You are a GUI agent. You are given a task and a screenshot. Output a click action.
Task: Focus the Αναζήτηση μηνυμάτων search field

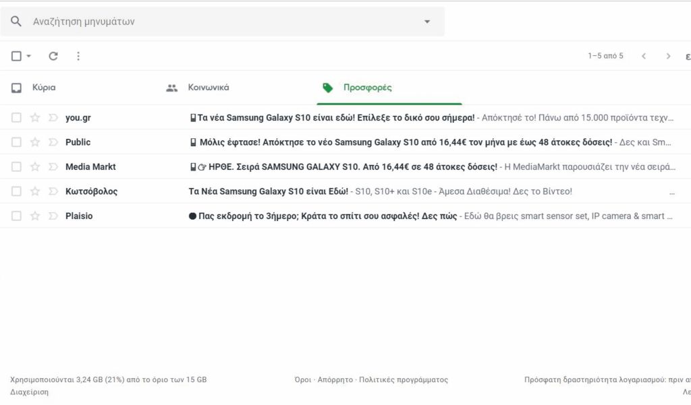tap(222, 22)
